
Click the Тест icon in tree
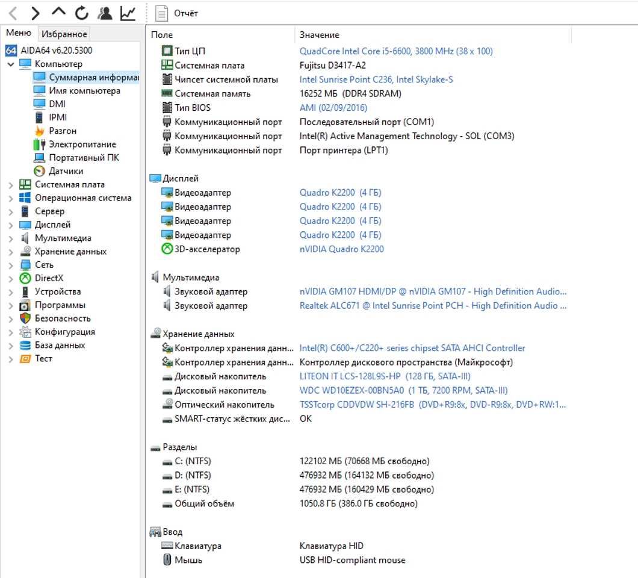tap(25, 359)
